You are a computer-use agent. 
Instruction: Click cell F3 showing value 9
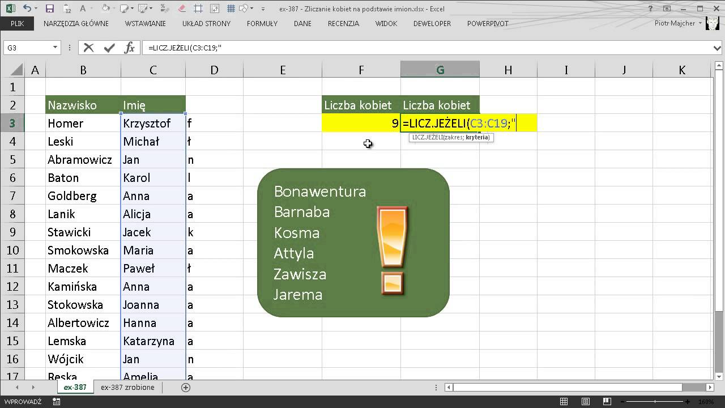[361, 123]
